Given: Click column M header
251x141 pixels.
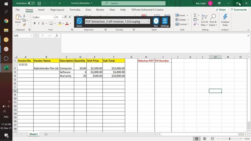Looking at the screenshot, I should (x=215, y=57).
